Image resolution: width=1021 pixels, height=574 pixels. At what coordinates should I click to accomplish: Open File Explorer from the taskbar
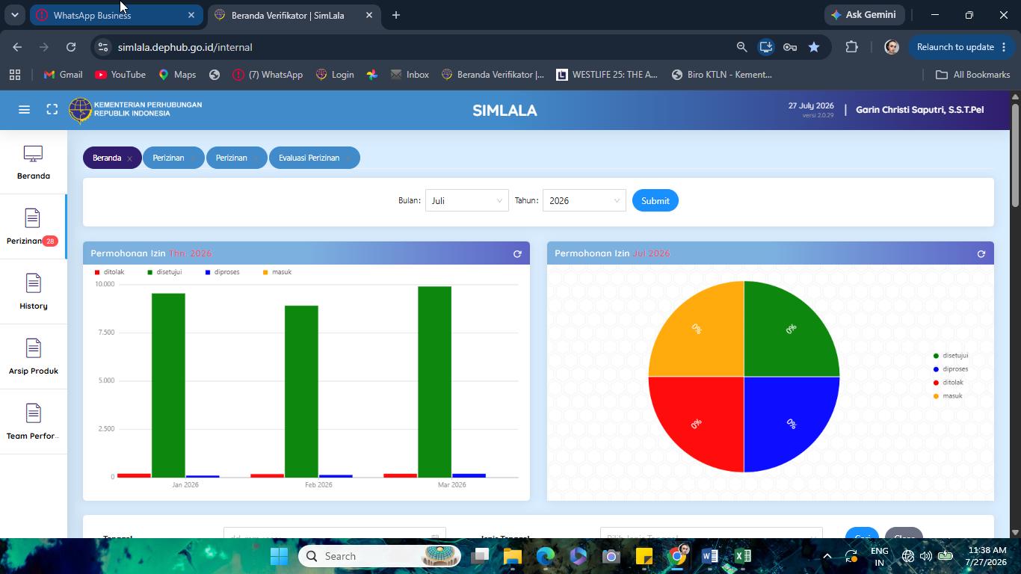point(512,556)
